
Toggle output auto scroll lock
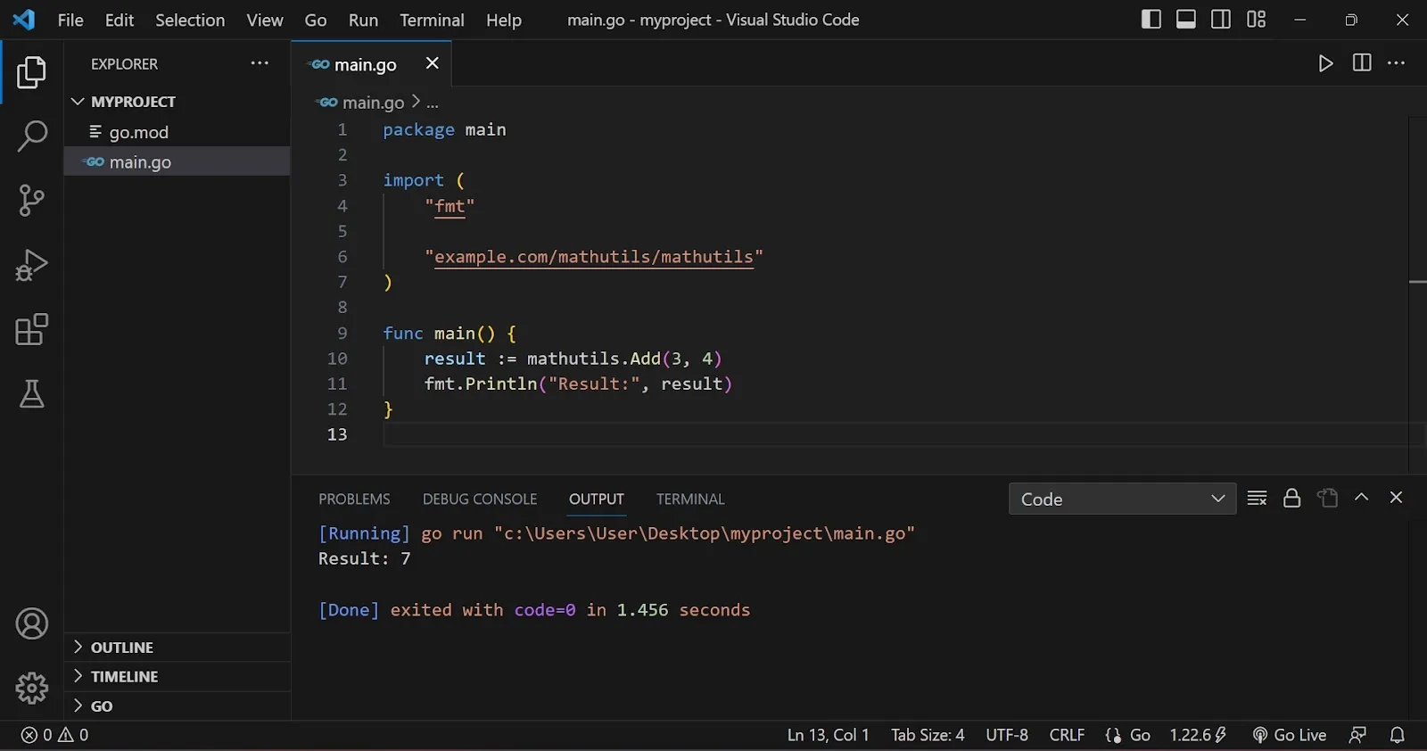click(x=1291, y=498)
